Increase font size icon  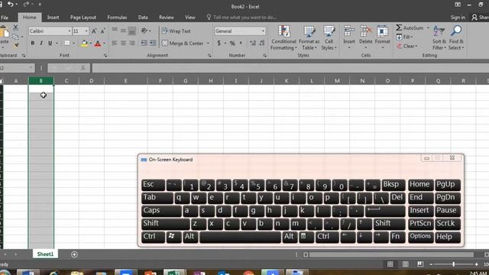click(x=94, y=31)
